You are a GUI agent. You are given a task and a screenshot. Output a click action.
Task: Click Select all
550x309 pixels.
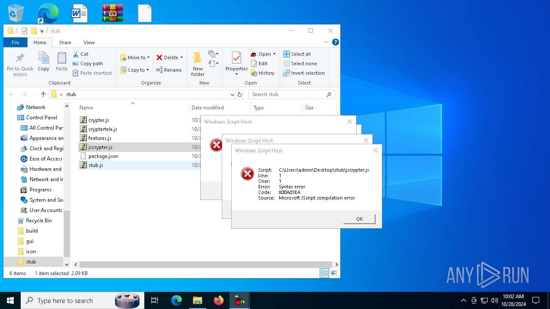coord(297,54)
